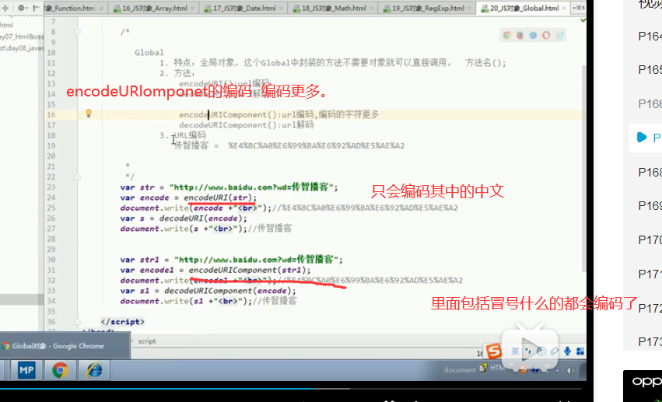
Task: Click Global对象 - Google Chrome taskbar preview
Action: 65,346
